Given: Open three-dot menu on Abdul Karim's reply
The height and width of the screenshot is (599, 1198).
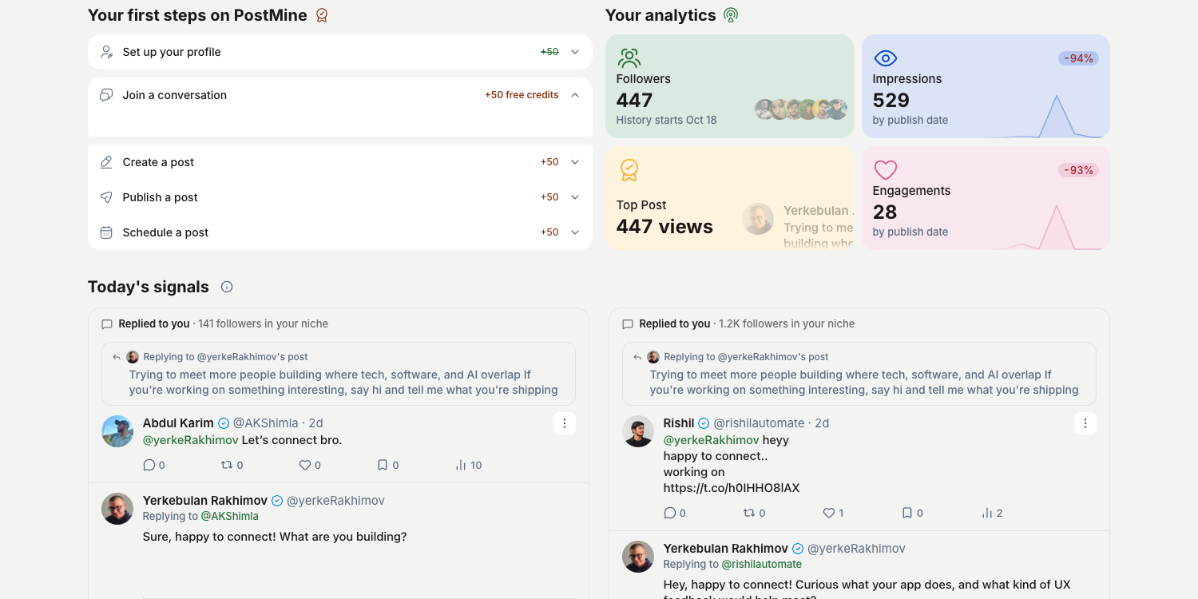Looking at the screenshot, I should [565, 423].
